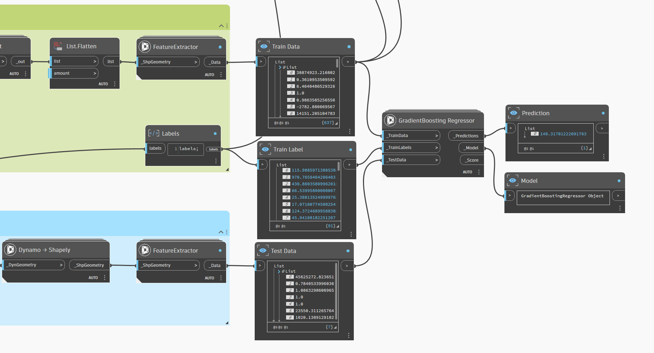Toggle preview eye on Train Label node
Screen dimensions: 654x353
265,149
